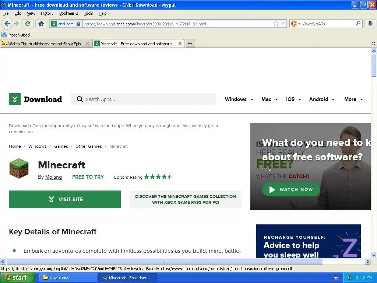377x283 pixels.
Task: Open a new tab with the plus button
Action: [190, 43]
